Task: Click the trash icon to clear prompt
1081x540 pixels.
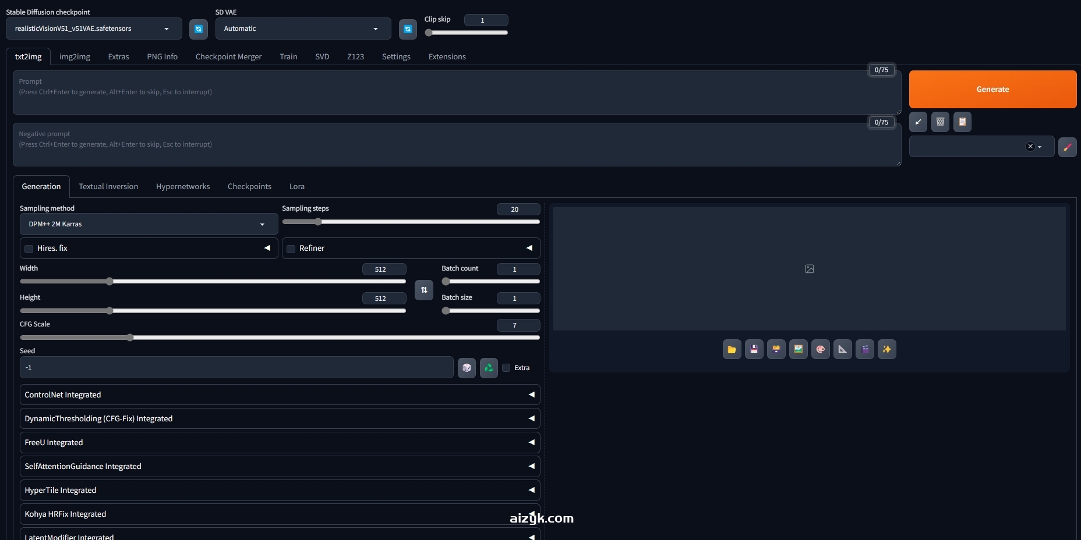Action: [940, 122]
